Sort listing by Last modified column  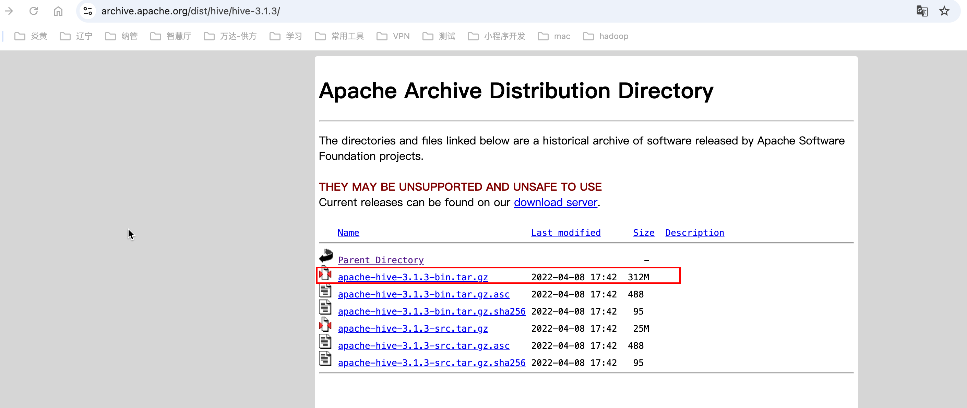coord(566,233)
